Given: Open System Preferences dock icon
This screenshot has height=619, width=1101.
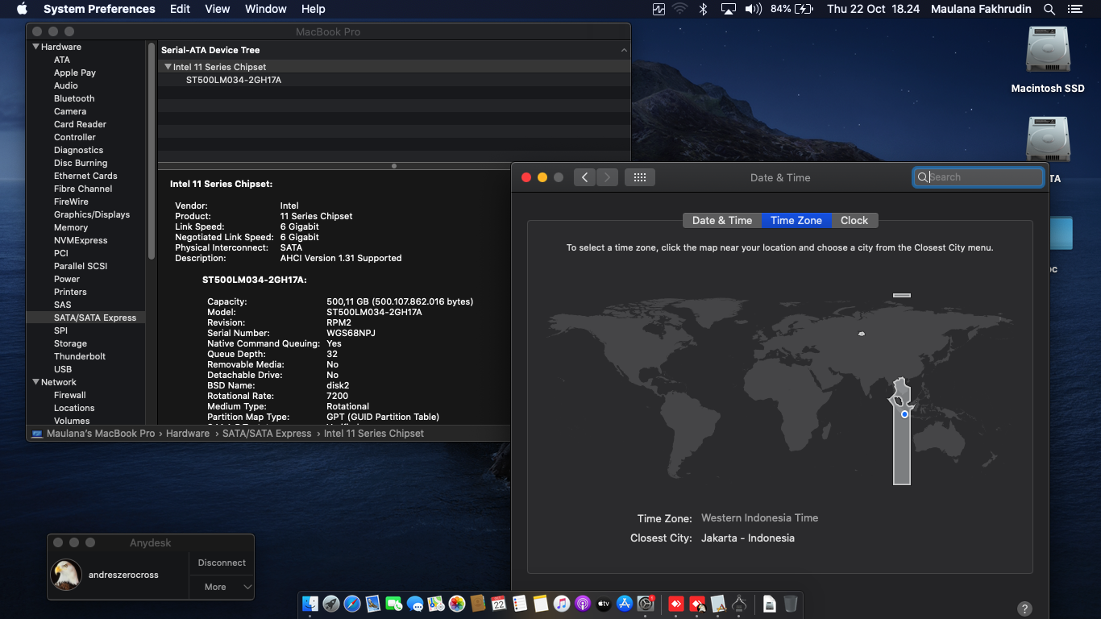Looking at the screenshot, I should 646,604.
